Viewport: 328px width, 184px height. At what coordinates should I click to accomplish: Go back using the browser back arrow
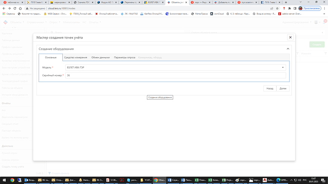[4, 9]
